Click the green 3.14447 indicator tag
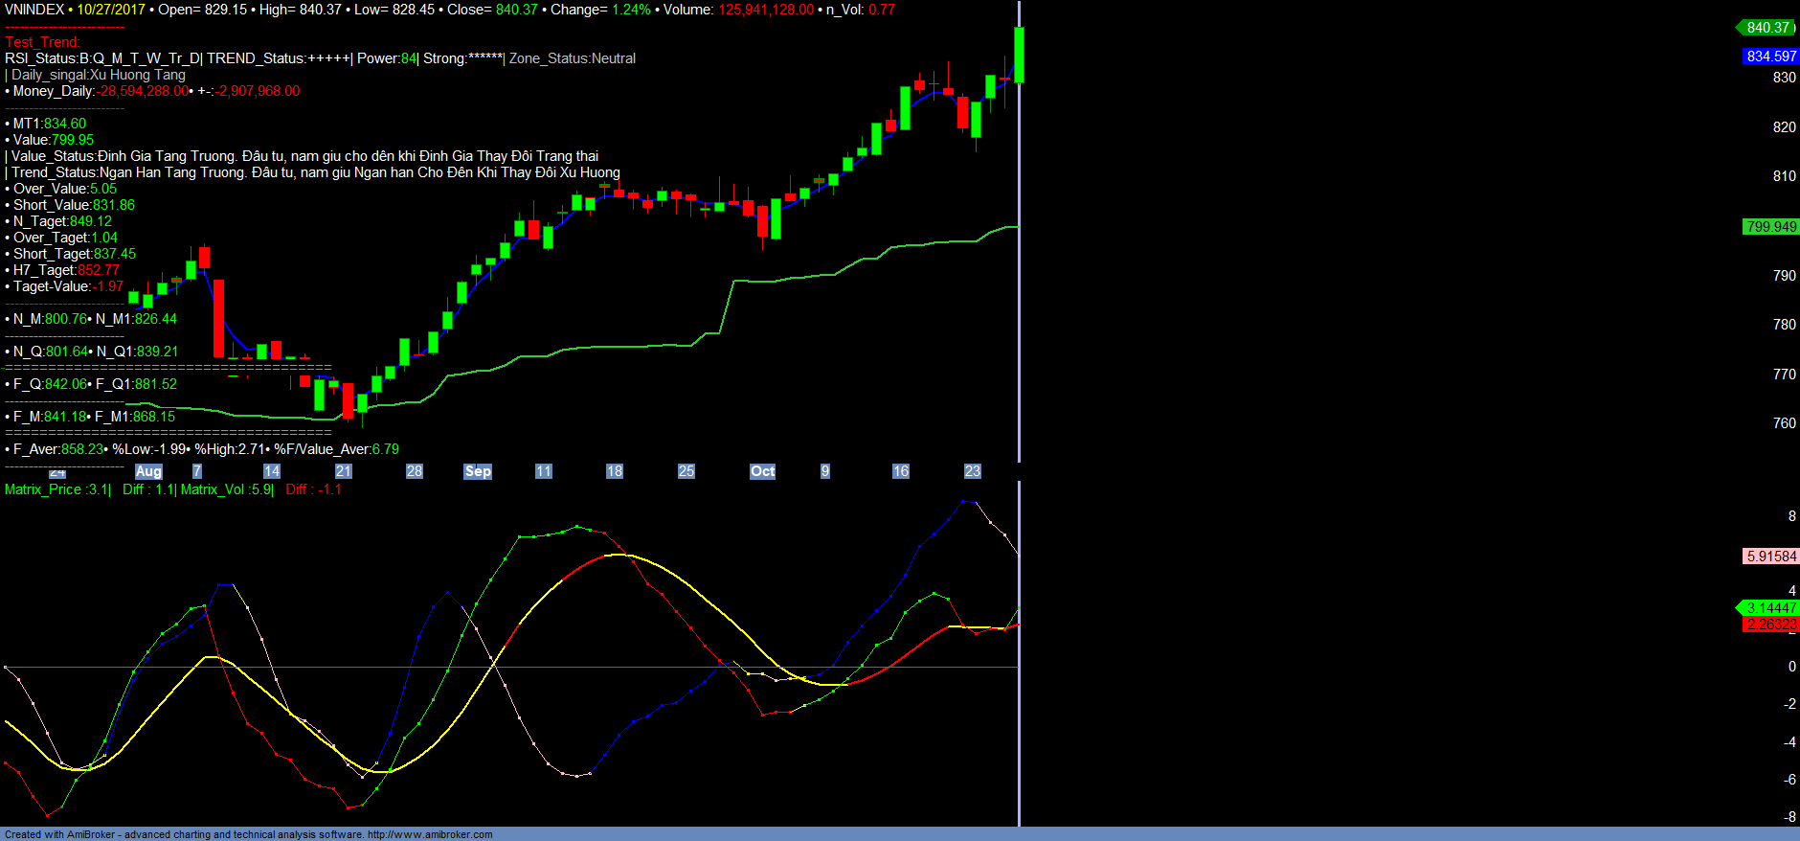The image size is (1800, 841). pos(1770,608)
